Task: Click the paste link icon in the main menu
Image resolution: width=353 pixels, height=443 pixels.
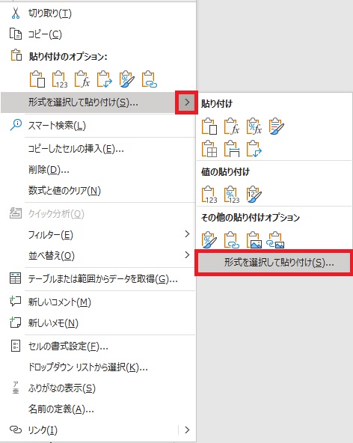Action: [150, 79]
